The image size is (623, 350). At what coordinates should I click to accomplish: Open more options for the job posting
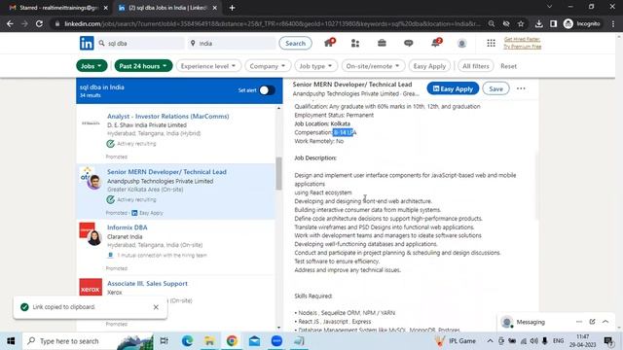coord(521,88)
